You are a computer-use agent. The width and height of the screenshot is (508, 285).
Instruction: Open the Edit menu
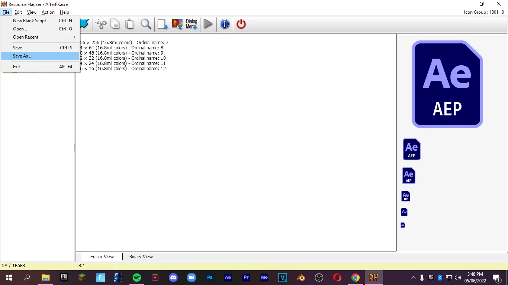coord(18,12)
